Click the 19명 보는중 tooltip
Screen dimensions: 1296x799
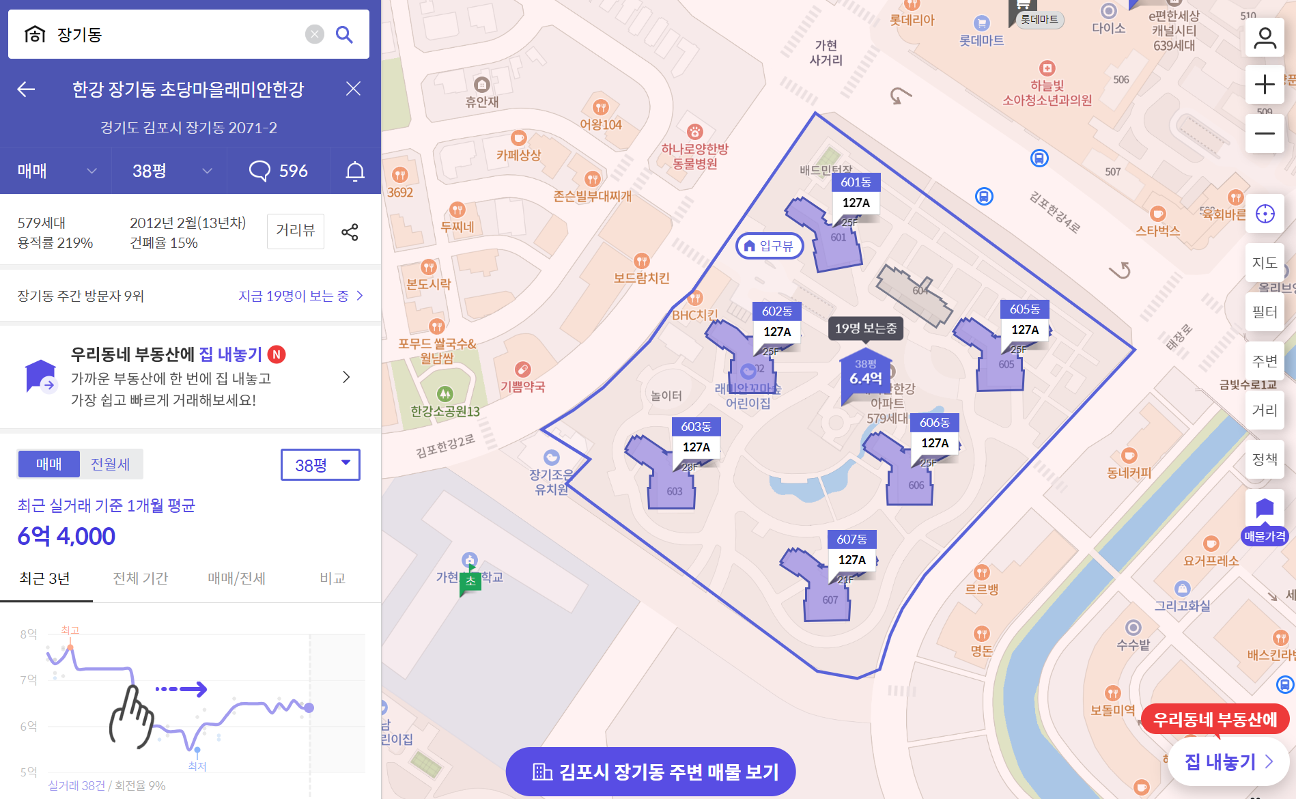[865, 328]
